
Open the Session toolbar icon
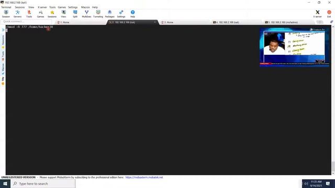click(6, 14)
